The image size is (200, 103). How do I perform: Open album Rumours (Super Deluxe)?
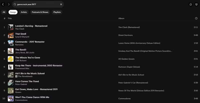coord(129,67)
